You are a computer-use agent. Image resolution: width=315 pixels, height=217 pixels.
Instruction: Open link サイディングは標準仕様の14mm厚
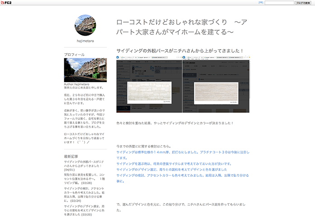(183, 155)
